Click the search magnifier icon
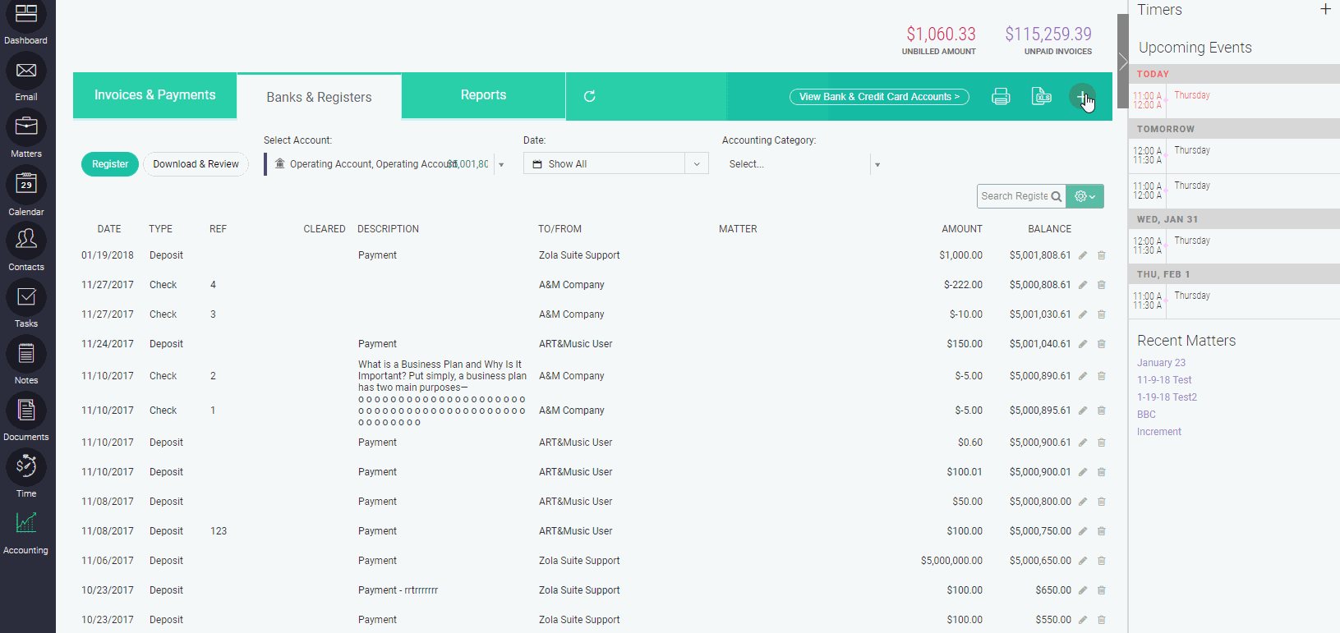This screenshot has height=633, width=1340. (1057, 196)
